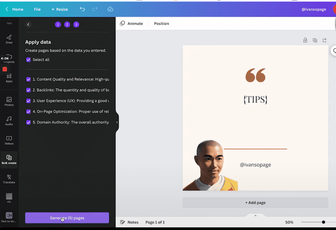Go to step 3 in the wizard
Screen dimensions: 336x230
(76, 24)
